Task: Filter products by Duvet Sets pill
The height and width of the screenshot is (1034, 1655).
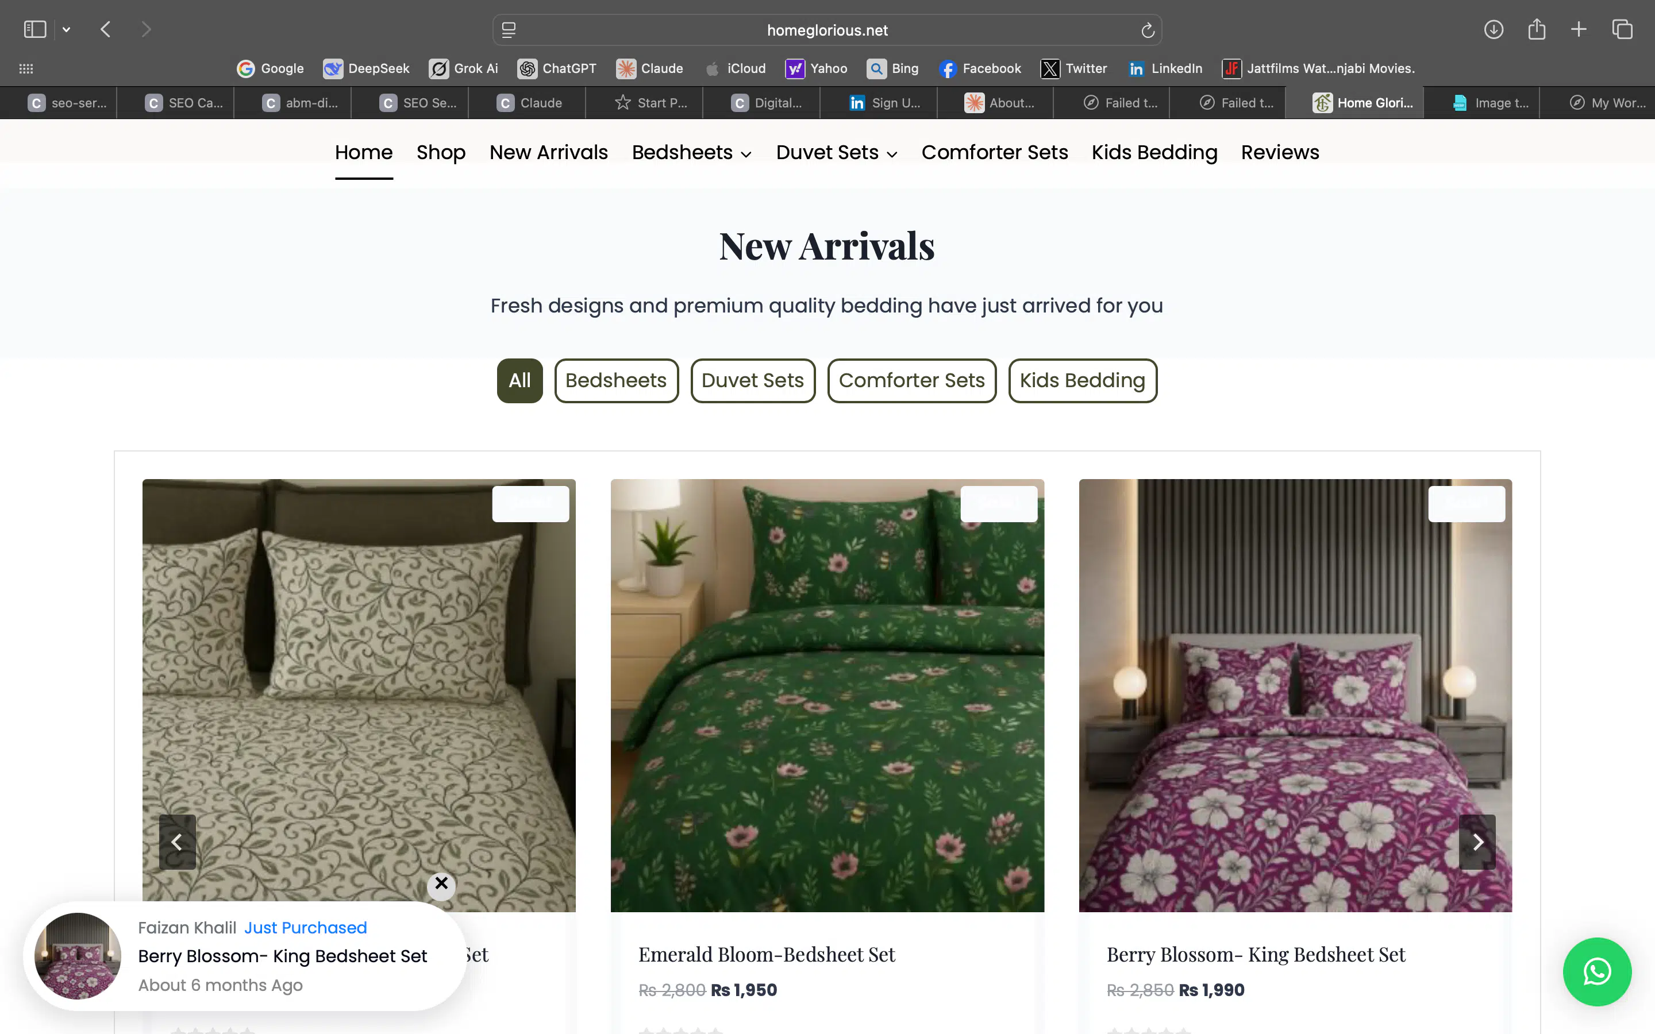Action: coord(752,380)
